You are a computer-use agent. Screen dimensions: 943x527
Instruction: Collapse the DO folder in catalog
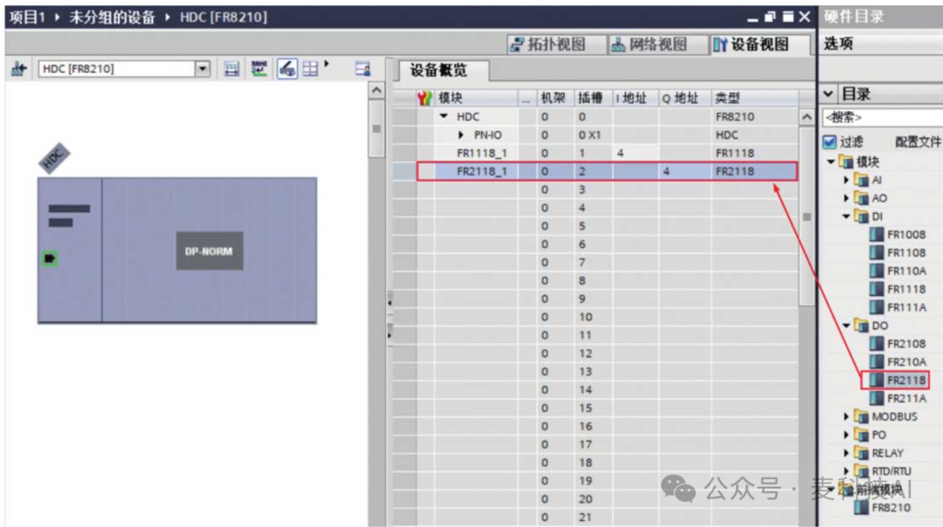(x=846, y=325)
